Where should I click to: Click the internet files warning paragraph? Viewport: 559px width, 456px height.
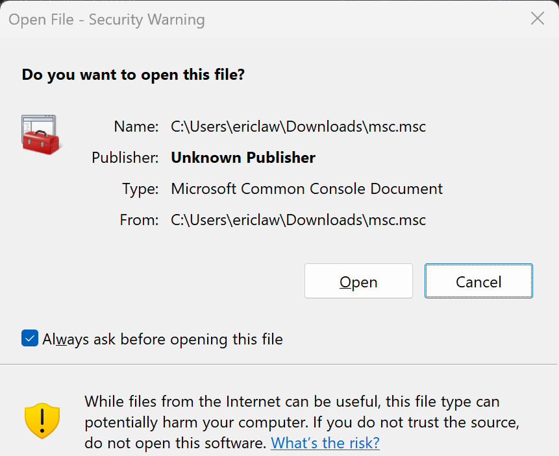coord(302,422)
